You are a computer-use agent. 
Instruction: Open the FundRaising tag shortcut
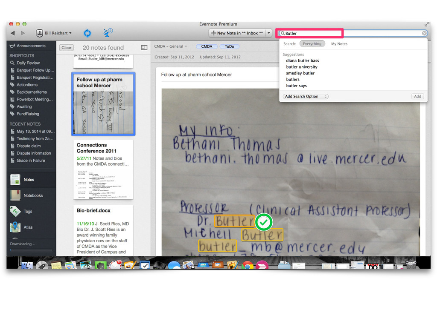click(28, 114)
